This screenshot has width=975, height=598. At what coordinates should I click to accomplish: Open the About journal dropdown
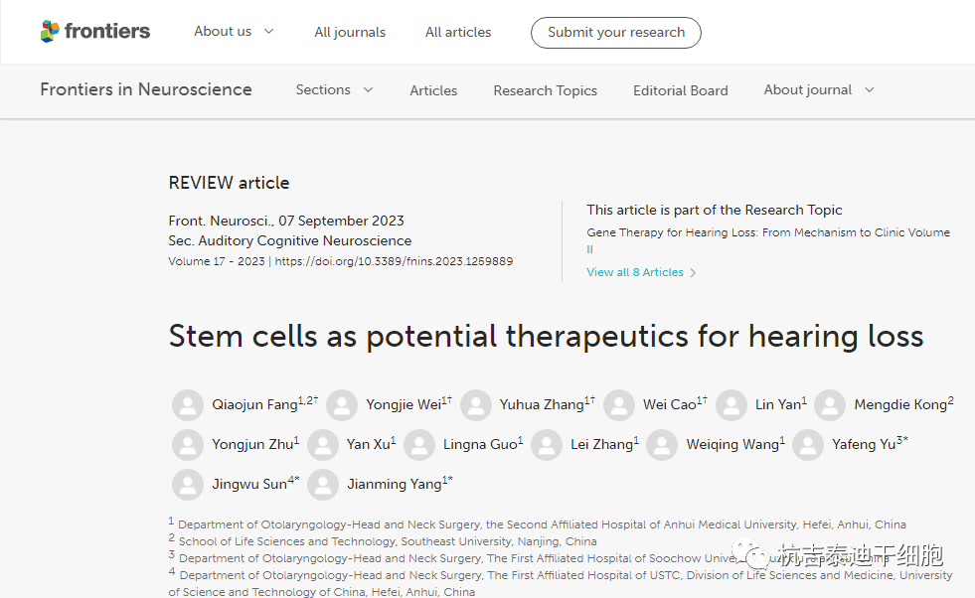click(x=819, y=90)
